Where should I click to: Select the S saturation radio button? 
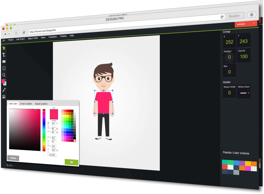coord(48,128)
